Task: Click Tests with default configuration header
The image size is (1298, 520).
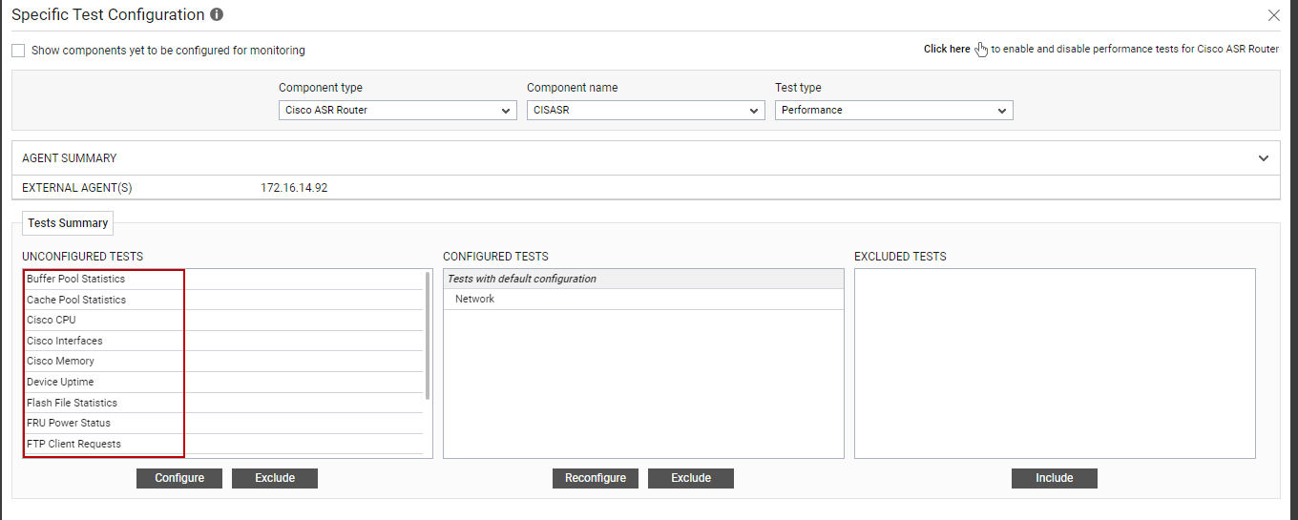Action: pos(644,279)
